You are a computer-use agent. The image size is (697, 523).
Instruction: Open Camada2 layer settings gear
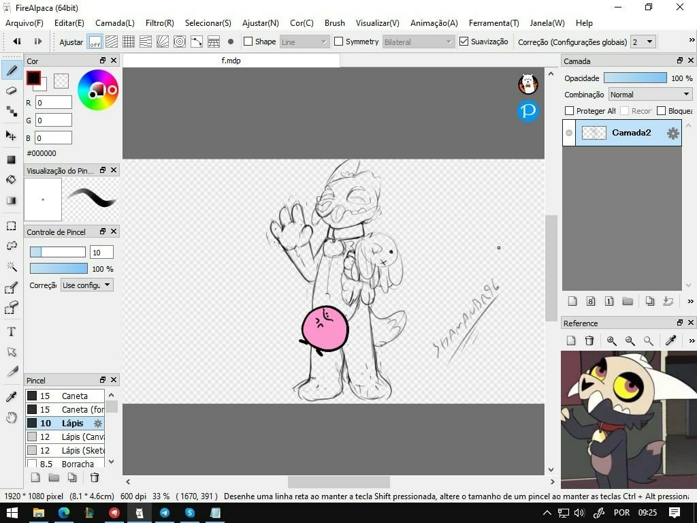tap(673, 133)
